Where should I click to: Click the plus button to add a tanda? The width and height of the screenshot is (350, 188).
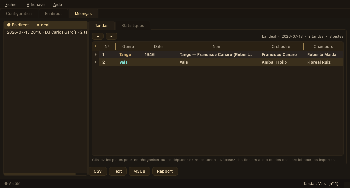[98, 36]
